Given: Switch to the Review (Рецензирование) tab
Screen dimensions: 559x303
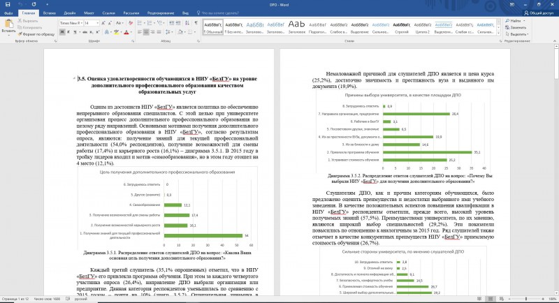Looking at the screenshot, I should [x=161, y=13].
